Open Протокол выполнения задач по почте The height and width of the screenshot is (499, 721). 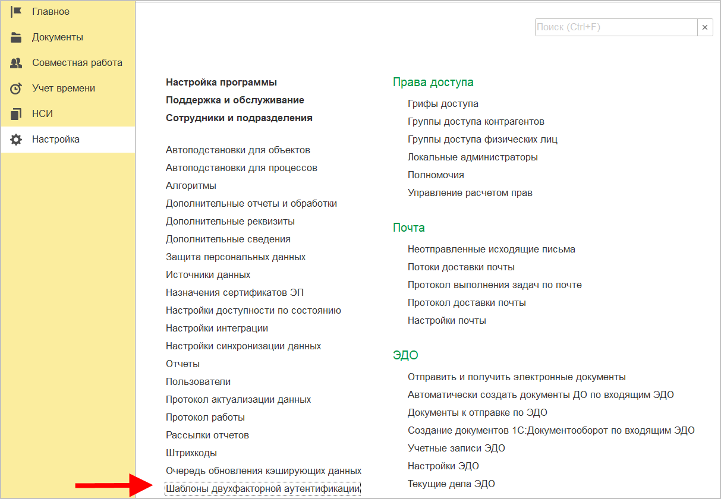click(x=495, y=285)
